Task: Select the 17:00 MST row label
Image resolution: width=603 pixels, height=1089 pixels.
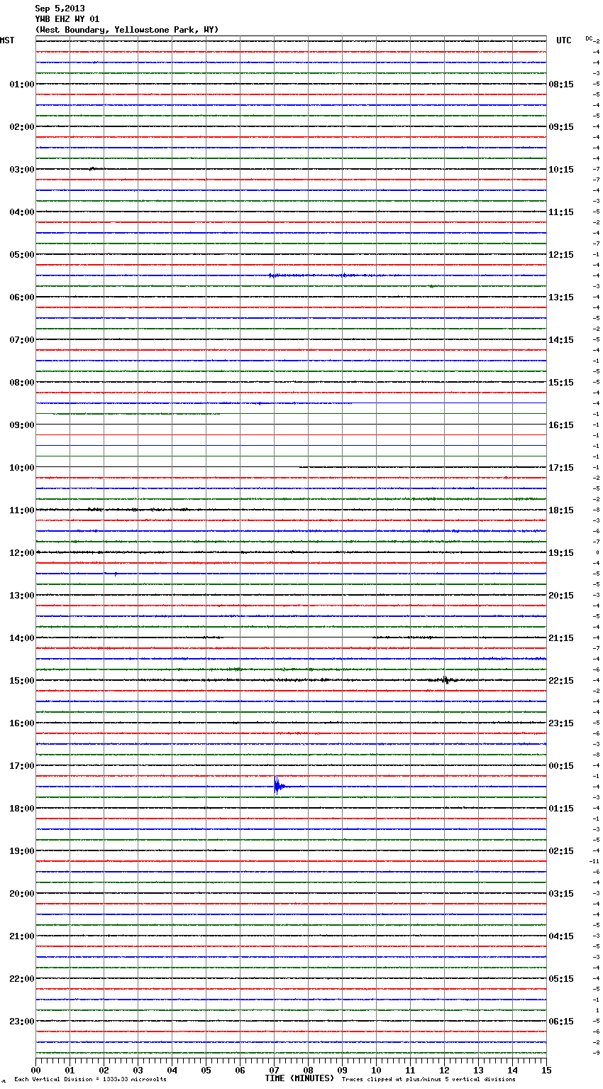Action: (22, 766)
